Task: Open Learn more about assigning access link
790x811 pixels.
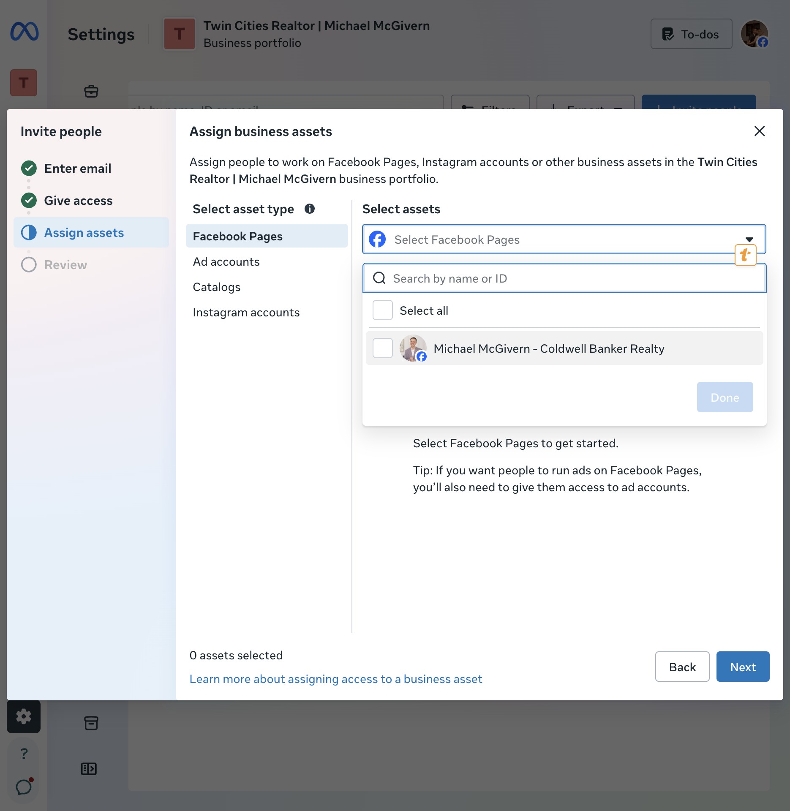Action: pos(336,679)
